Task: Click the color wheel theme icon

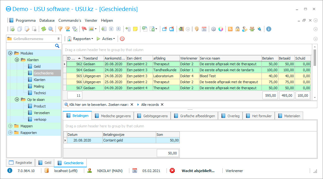Action: pyautogui.click(x=221, y=29)
